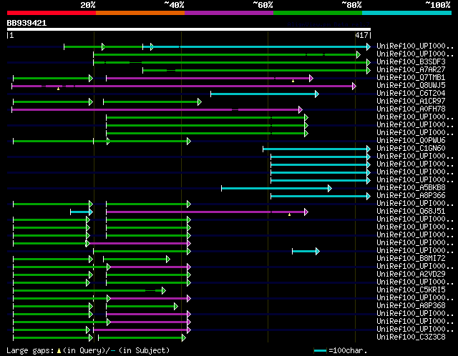Click cyan alignment bar of UniRef100_C1GN60
The width and height of the screenshot is (458, 356).
[x=316, y=149]
